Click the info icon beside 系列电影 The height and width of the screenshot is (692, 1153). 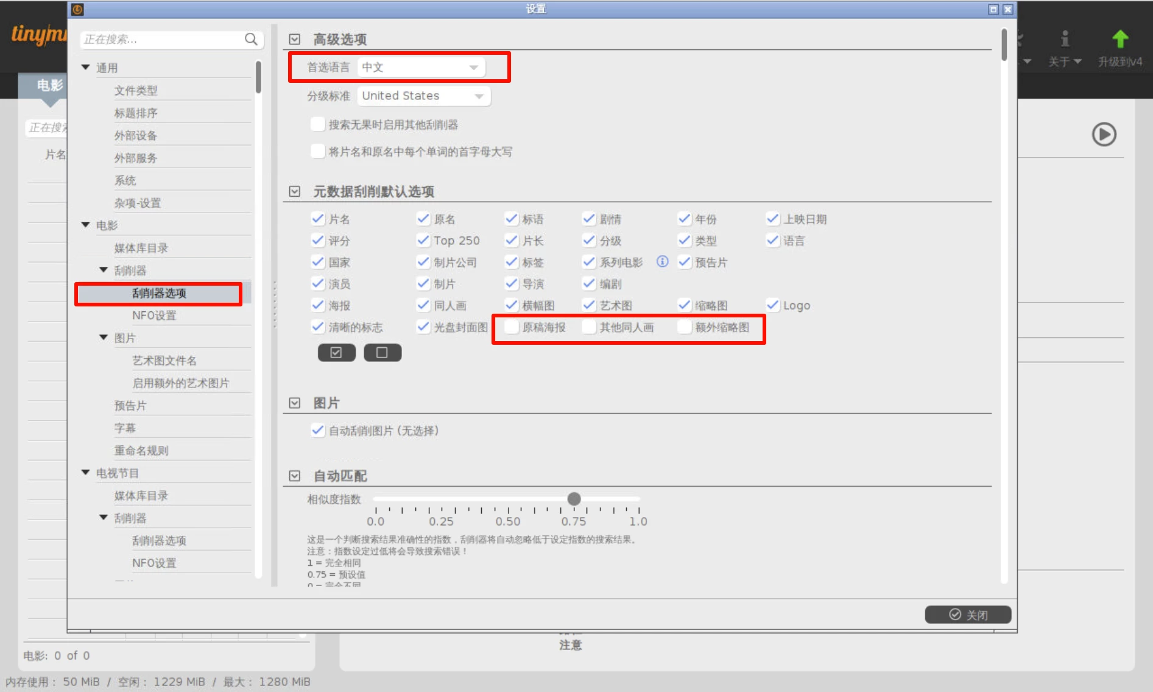coord(662,262)
